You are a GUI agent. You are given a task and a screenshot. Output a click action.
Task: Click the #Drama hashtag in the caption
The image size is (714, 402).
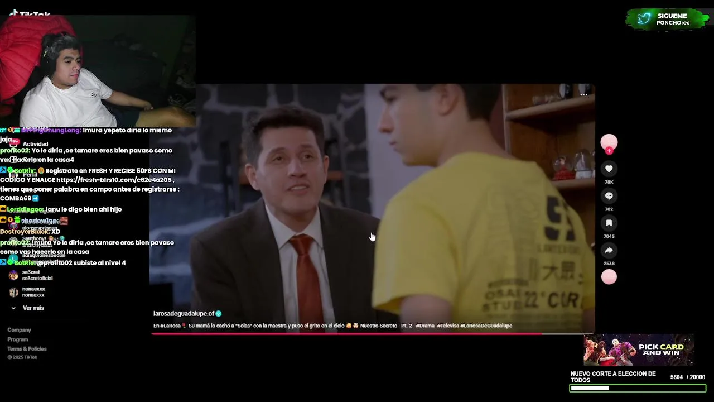[x=425, y=326]
